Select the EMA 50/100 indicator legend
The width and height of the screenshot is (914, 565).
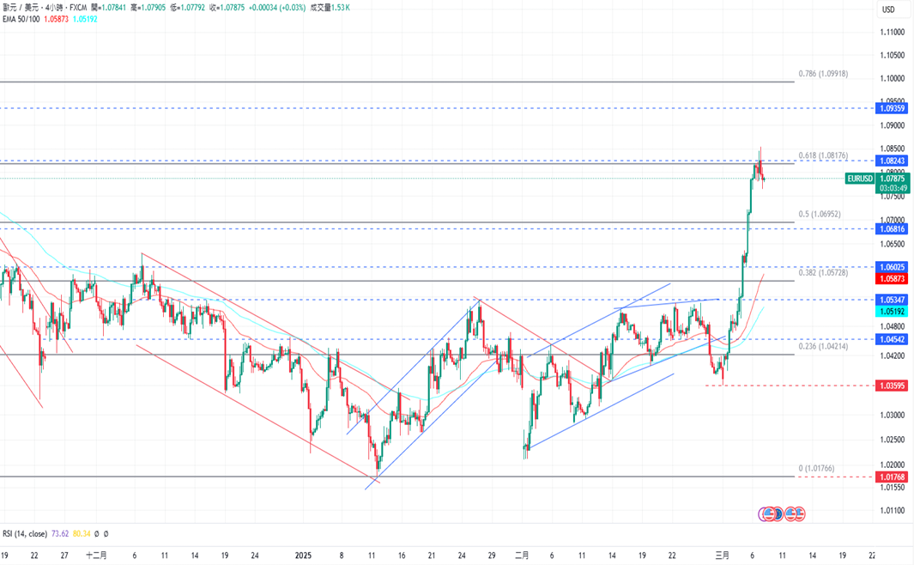[21, 19]
